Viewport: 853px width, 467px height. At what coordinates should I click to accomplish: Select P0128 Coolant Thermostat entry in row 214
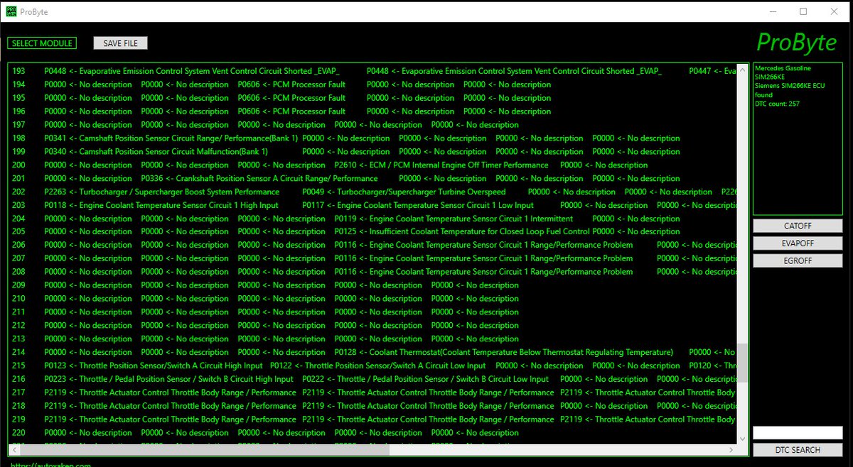click(503, 352)
